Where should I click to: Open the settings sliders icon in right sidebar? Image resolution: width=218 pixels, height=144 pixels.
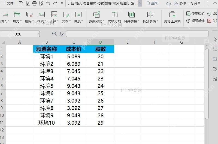215,49
